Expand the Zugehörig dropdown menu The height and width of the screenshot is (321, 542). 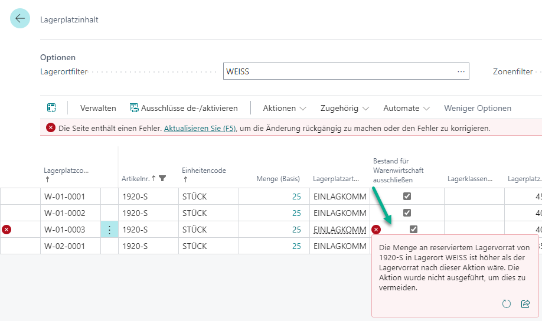pos(345,108)
